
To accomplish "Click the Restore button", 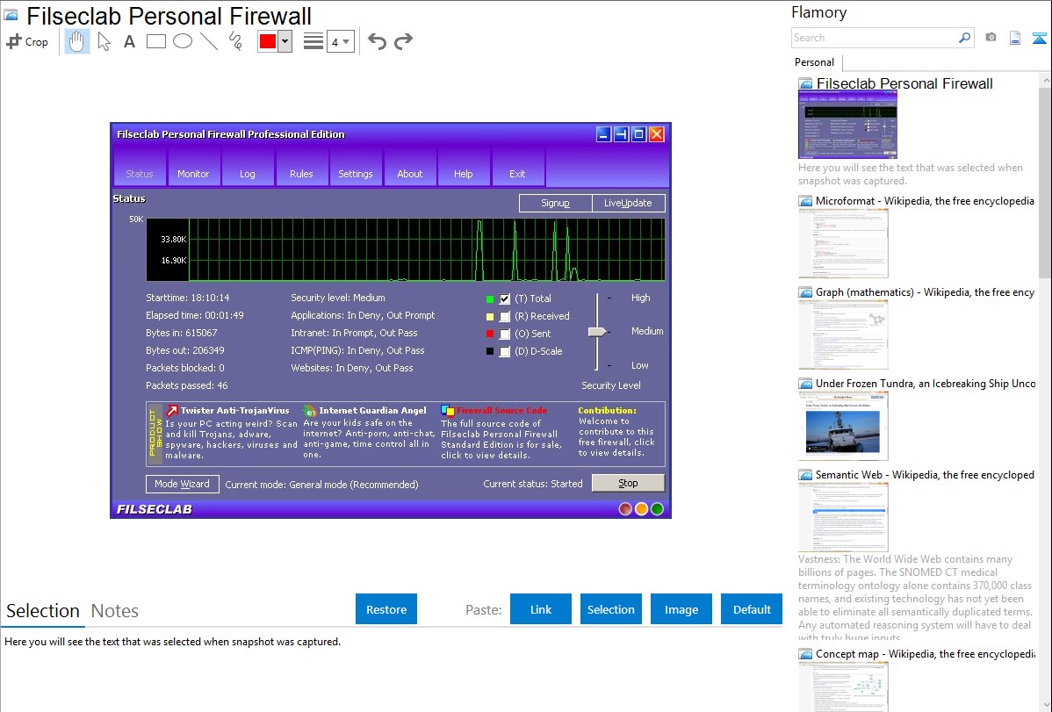I will 386,609.
